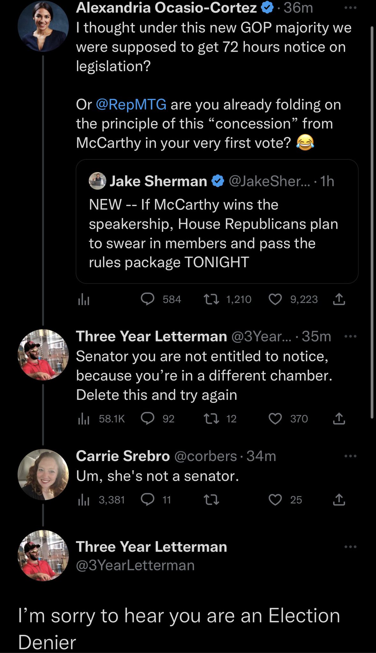Click the @RepMTG mention link

pos(131,105)
